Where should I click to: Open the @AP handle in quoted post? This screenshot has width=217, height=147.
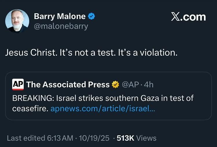click(x=131, y=84)
